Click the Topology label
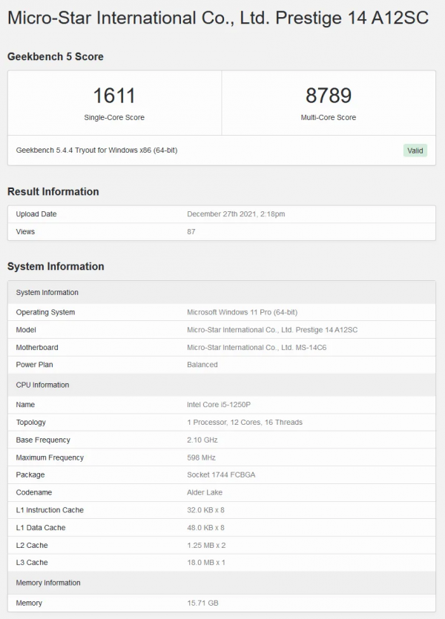Image resolution: width=445 pixels, height=619 pixels. point(31,423)
